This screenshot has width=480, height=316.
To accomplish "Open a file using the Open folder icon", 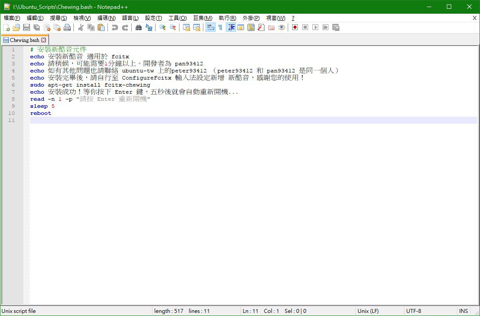I will [x=16, y=27].
